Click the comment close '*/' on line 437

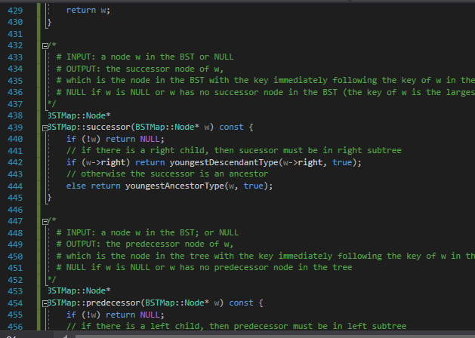(52, 104)
